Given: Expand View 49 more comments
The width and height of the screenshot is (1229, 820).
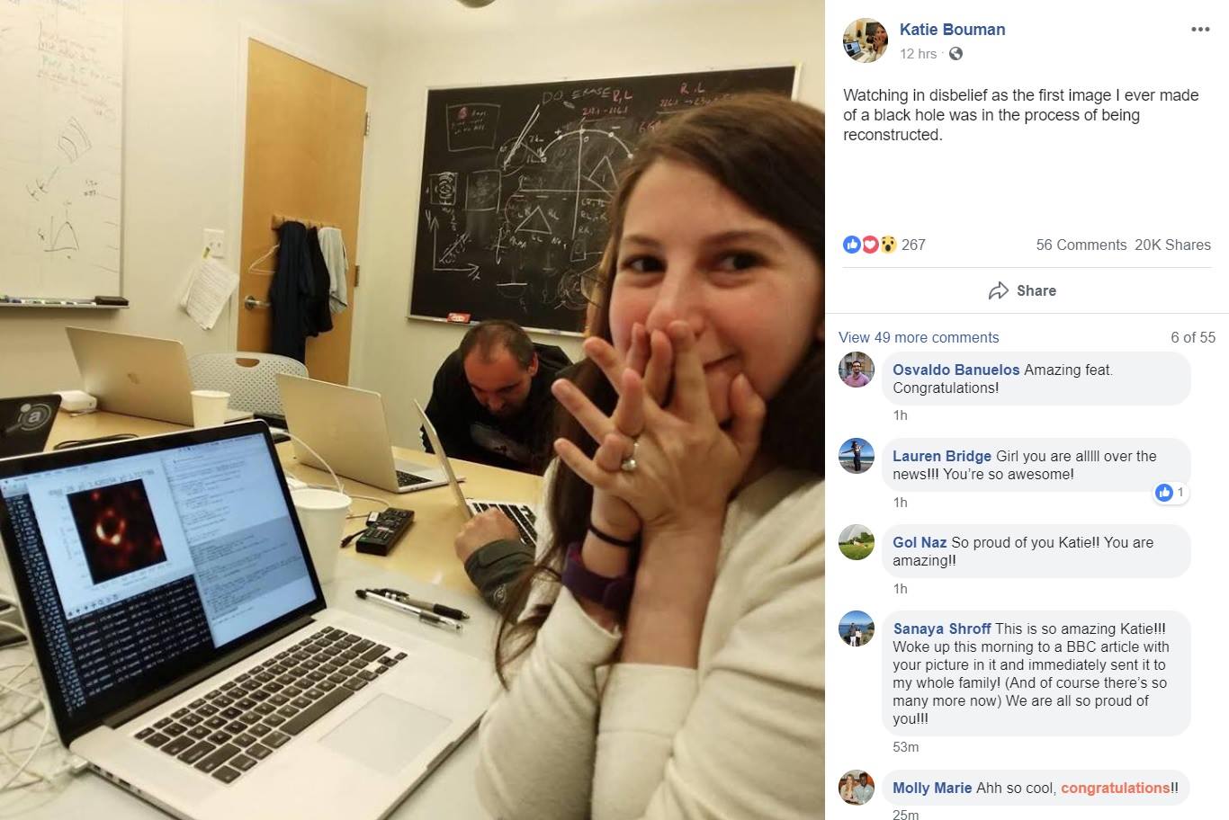Looking at the screenshot, I should pos(919,337).
